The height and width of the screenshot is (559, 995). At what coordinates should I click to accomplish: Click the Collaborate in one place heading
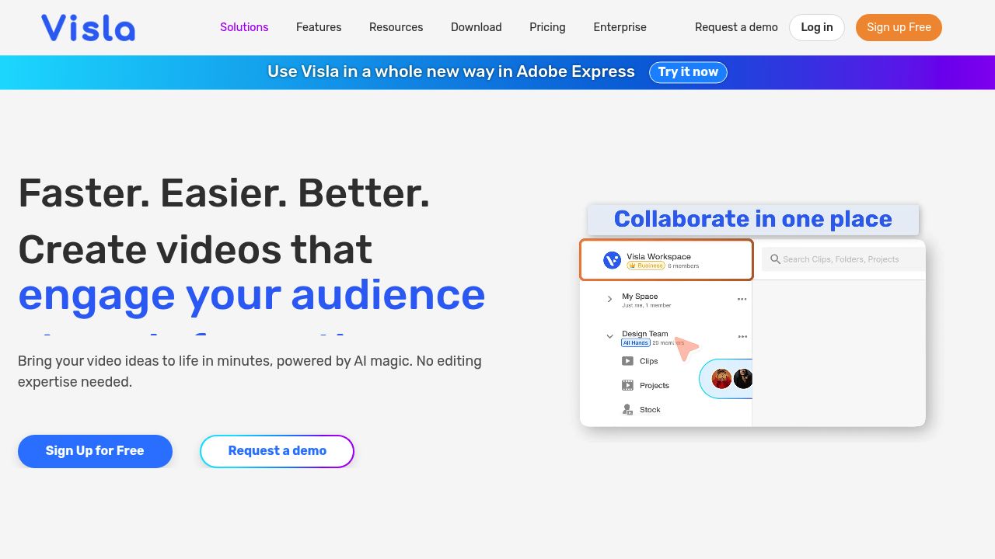pos(753,219)
